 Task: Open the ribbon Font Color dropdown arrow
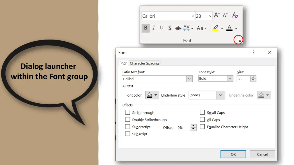pos(236,28)
